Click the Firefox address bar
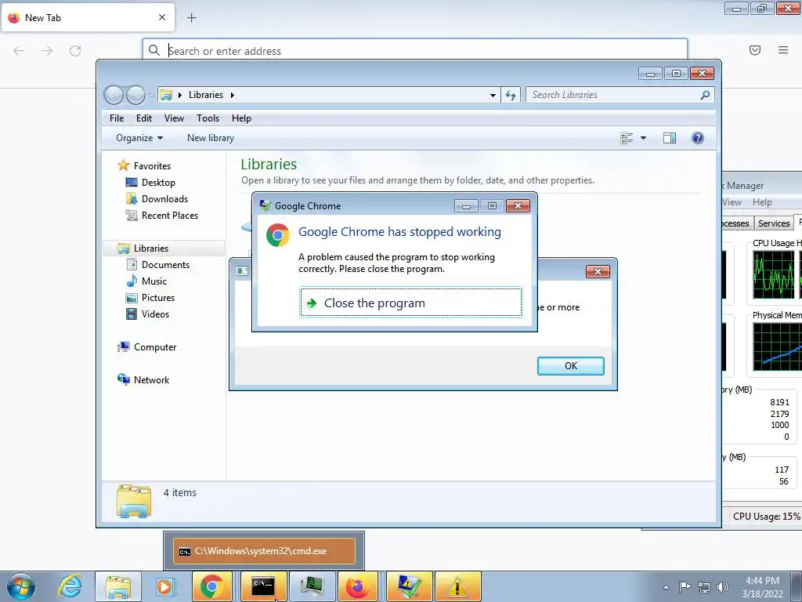The width and height of the screenshot is (802, 602). tap(415, 50)
